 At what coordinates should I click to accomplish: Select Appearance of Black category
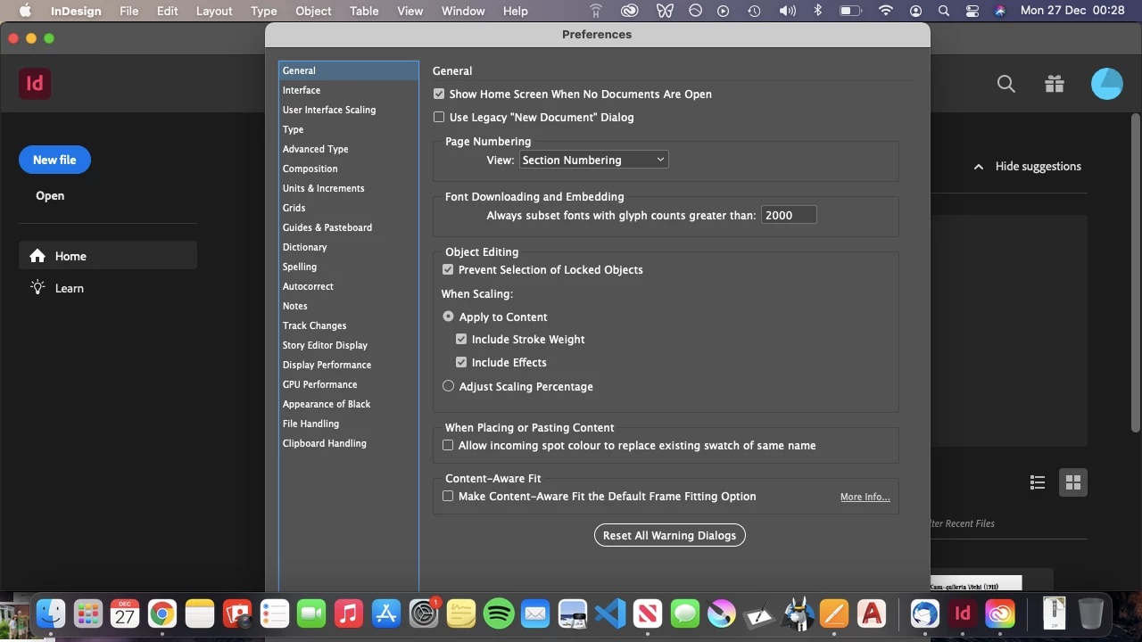pos(348,404)
